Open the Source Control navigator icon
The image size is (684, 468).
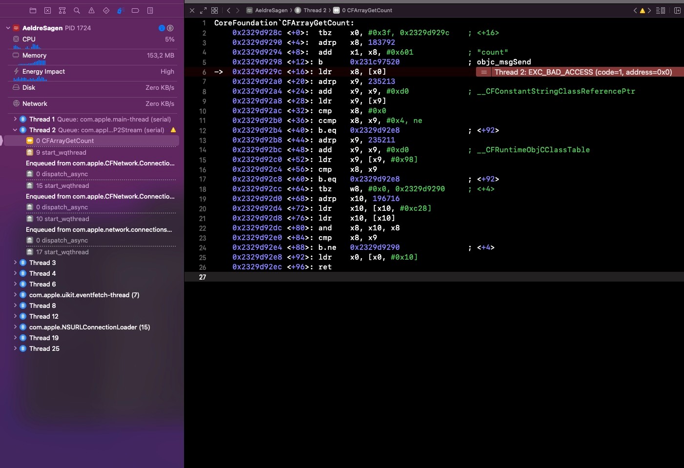point(47,10)
